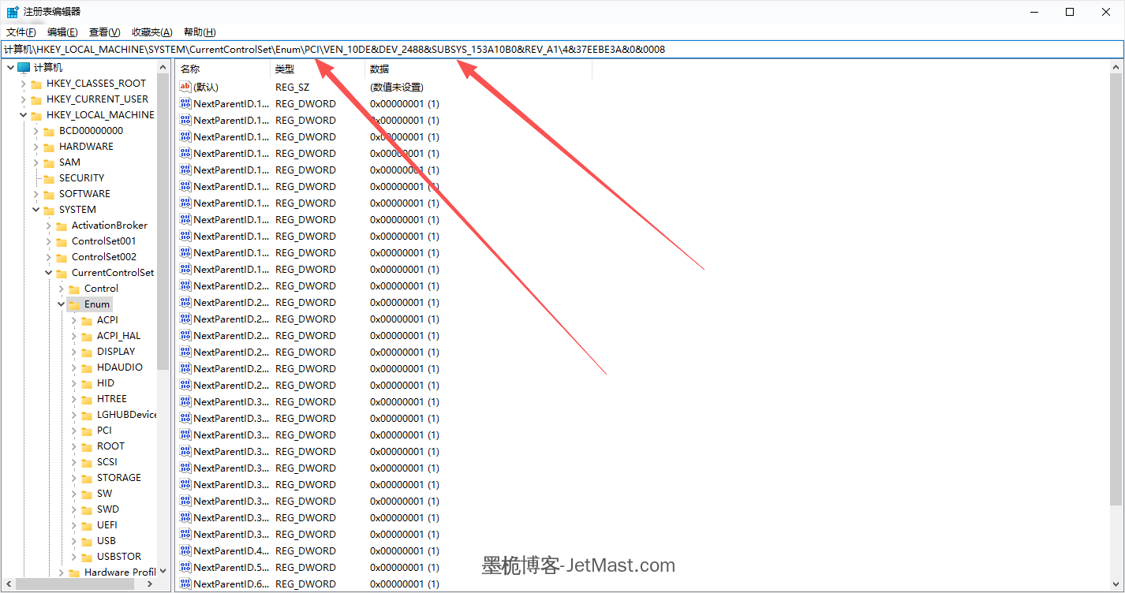The height and width of the screenshot is (593, 1125).
Task: Sort by the 类型 column header
Action: (318, 69)
